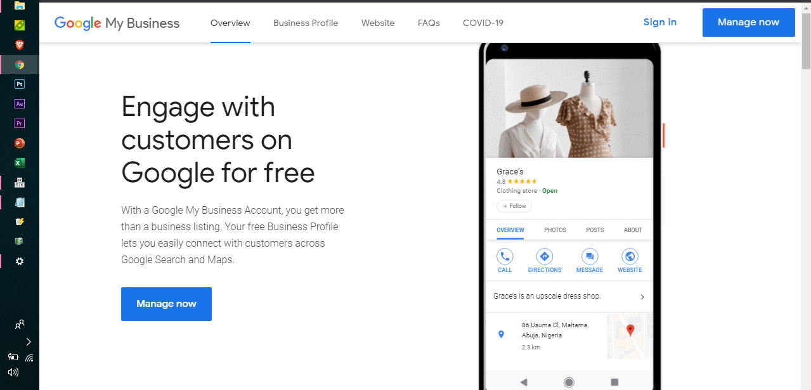
Task: Show hidden system tray icons chevron
Action: click(x=29, y=342)
